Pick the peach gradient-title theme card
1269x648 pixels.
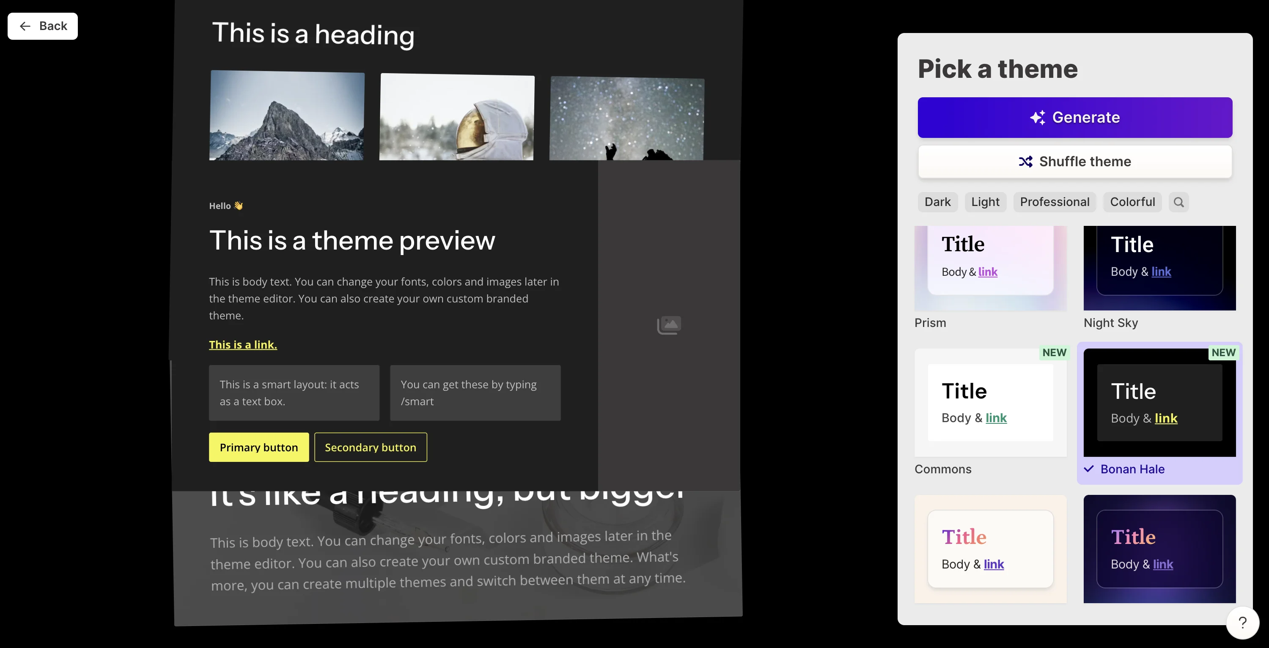click(x=990, y=549)
